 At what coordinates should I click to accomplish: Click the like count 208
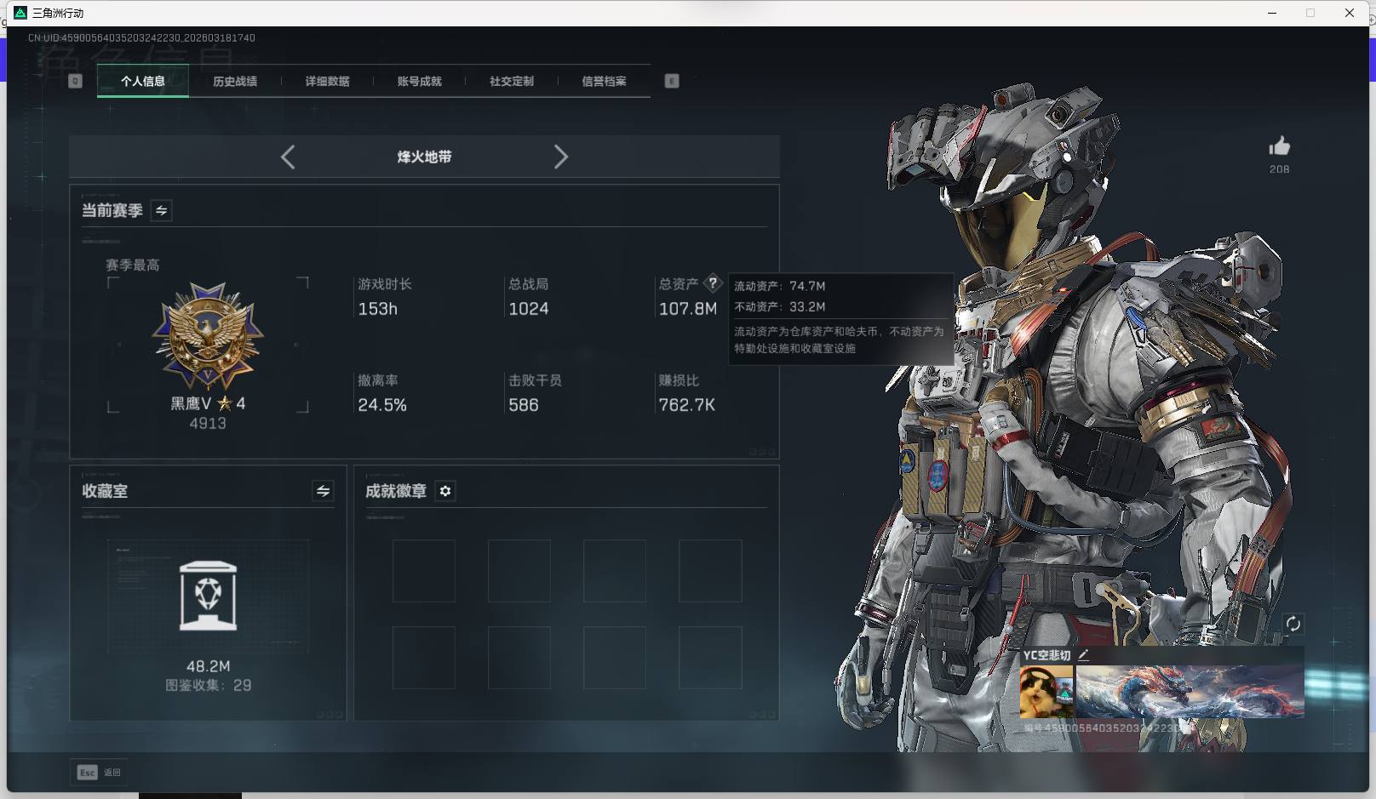coord(1279,169)
